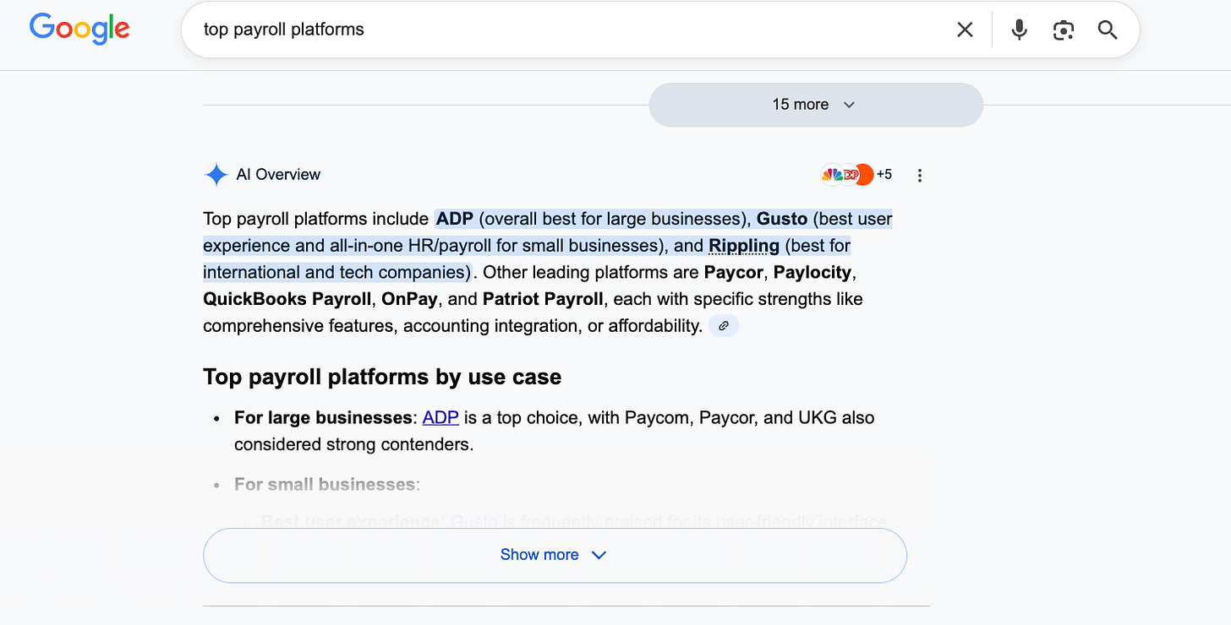Screen dimensions: 1231x625
Task: Submit search with the magnifying glass
Action: [x=1108, y=30]
